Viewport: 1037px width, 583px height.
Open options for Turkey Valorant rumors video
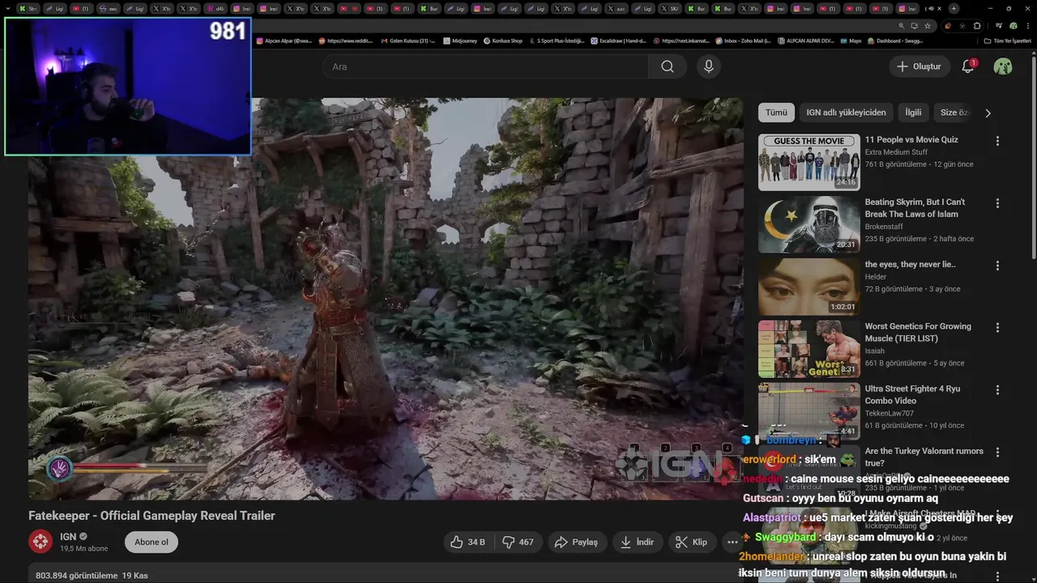997,453
